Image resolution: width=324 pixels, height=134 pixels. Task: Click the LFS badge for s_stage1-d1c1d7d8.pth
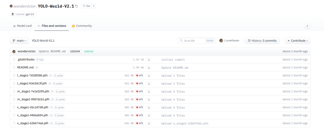[x=139, y=107]
